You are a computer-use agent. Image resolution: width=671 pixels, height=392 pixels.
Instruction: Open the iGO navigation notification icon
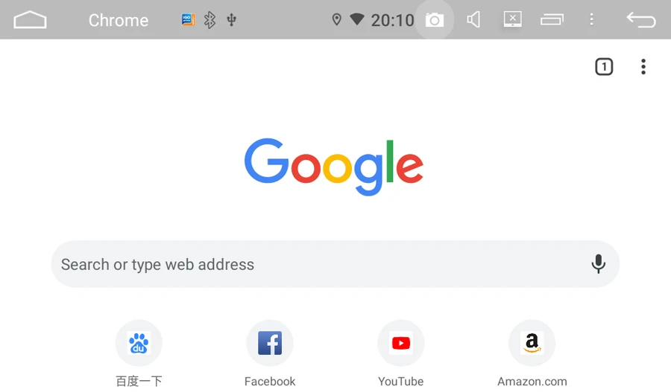pos(189,19)
